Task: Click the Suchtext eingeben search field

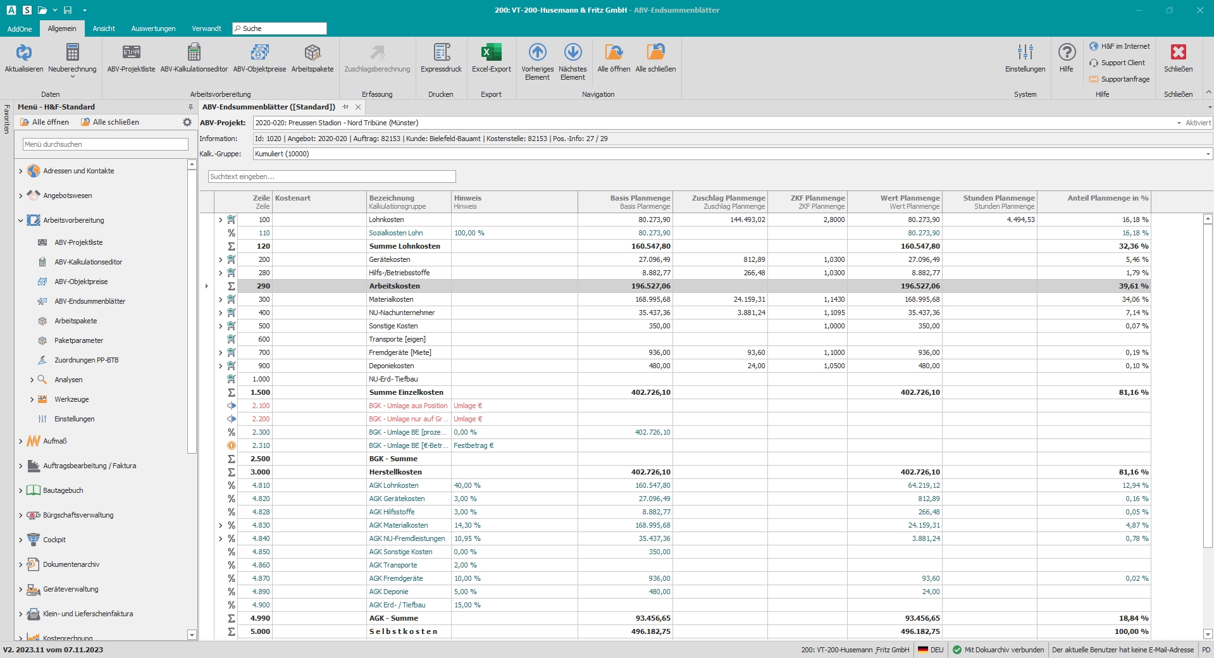Action: [x=331, y=177]
